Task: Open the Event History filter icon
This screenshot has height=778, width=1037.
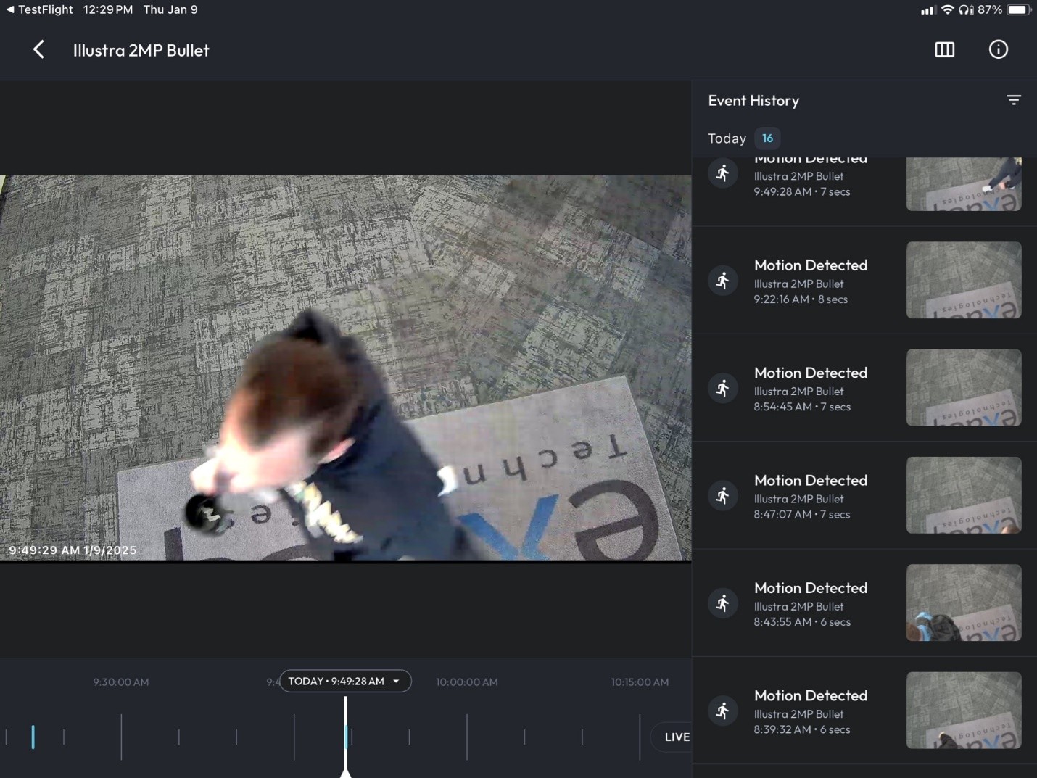Action: coord(1014,100)
